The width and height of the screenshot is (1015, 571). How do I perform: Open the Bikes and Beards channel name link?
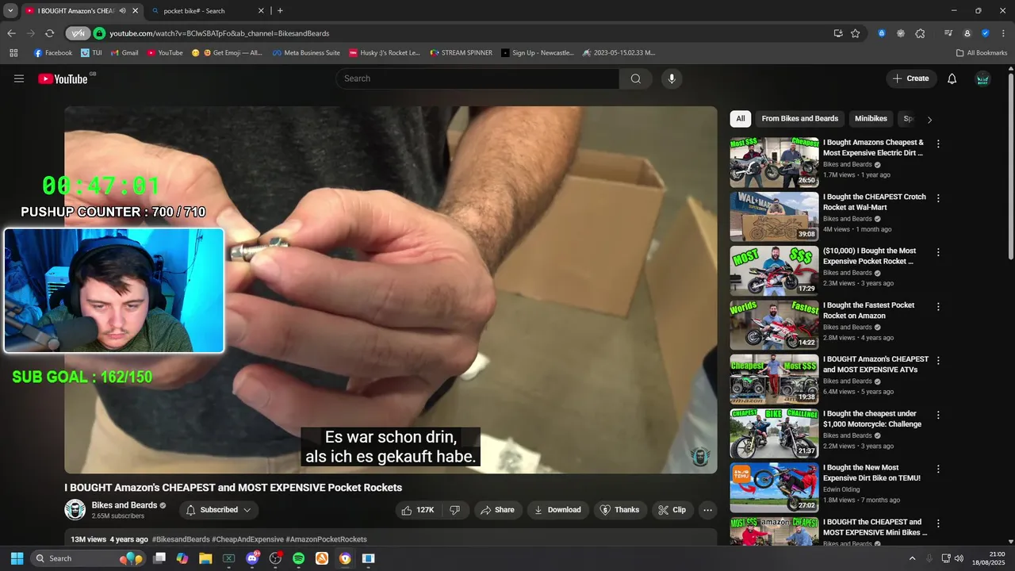coord(124,505)
